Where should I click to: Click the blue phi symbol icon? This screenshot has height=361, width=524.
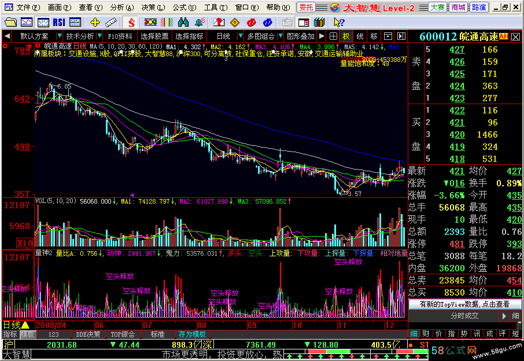[x=267, y=23]
